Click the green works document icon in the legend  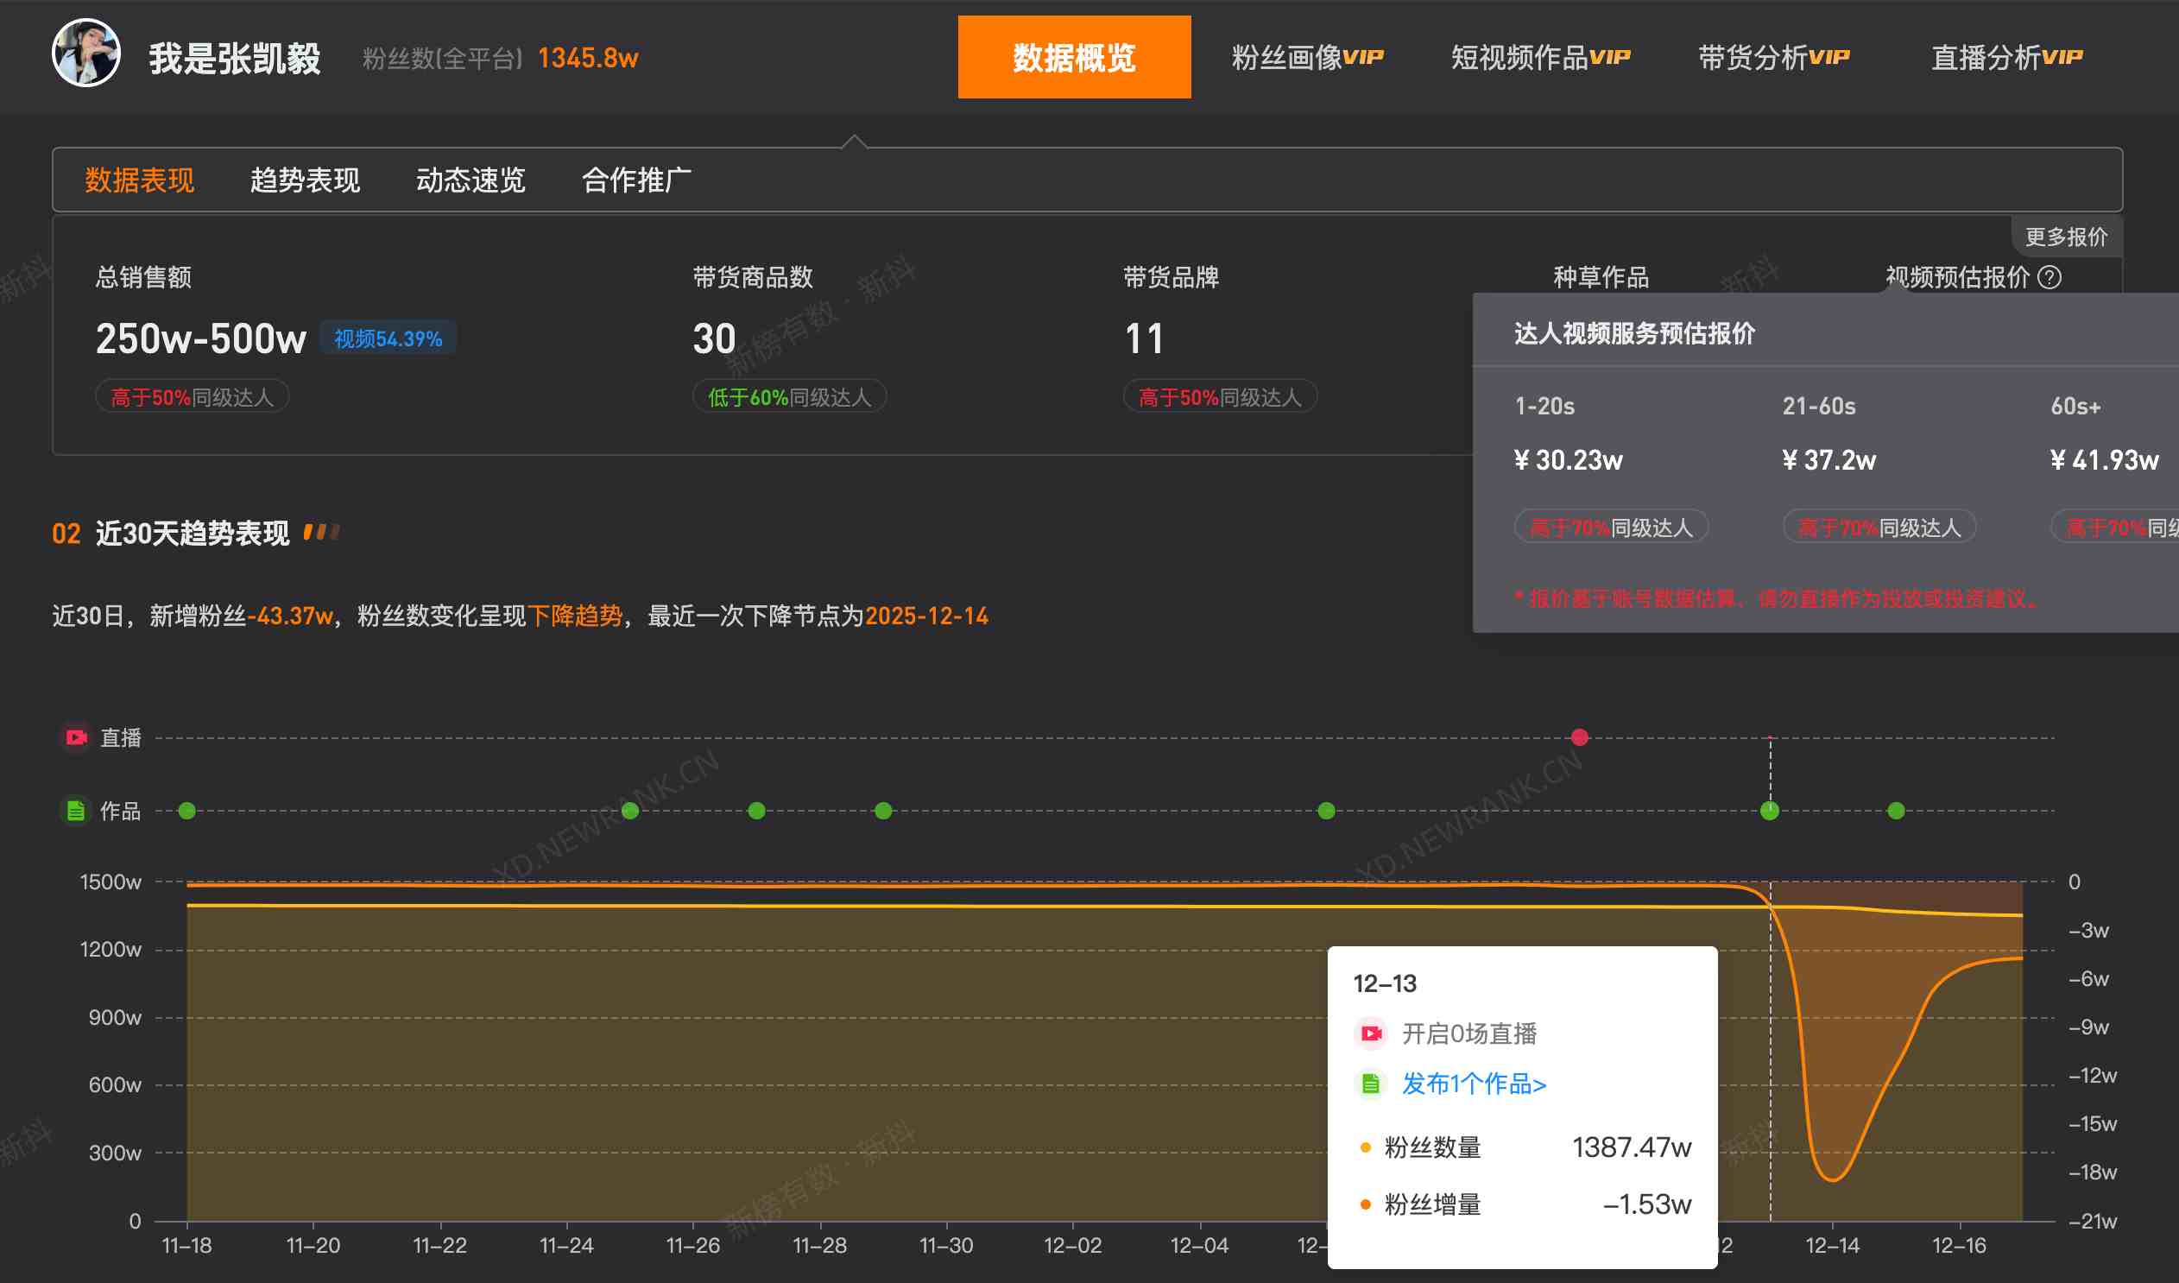coord(76,810)
